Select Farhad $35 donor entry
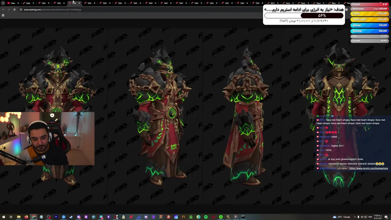Image resolution: width=391 pixels, height=220 pixels. 369,4
